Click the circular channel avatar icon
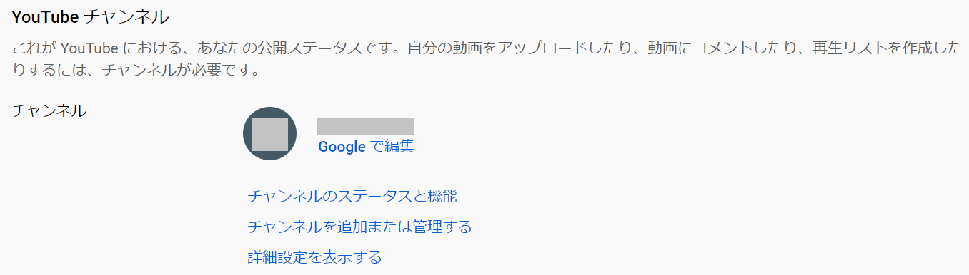969x275 pixels. click(269, 134)
